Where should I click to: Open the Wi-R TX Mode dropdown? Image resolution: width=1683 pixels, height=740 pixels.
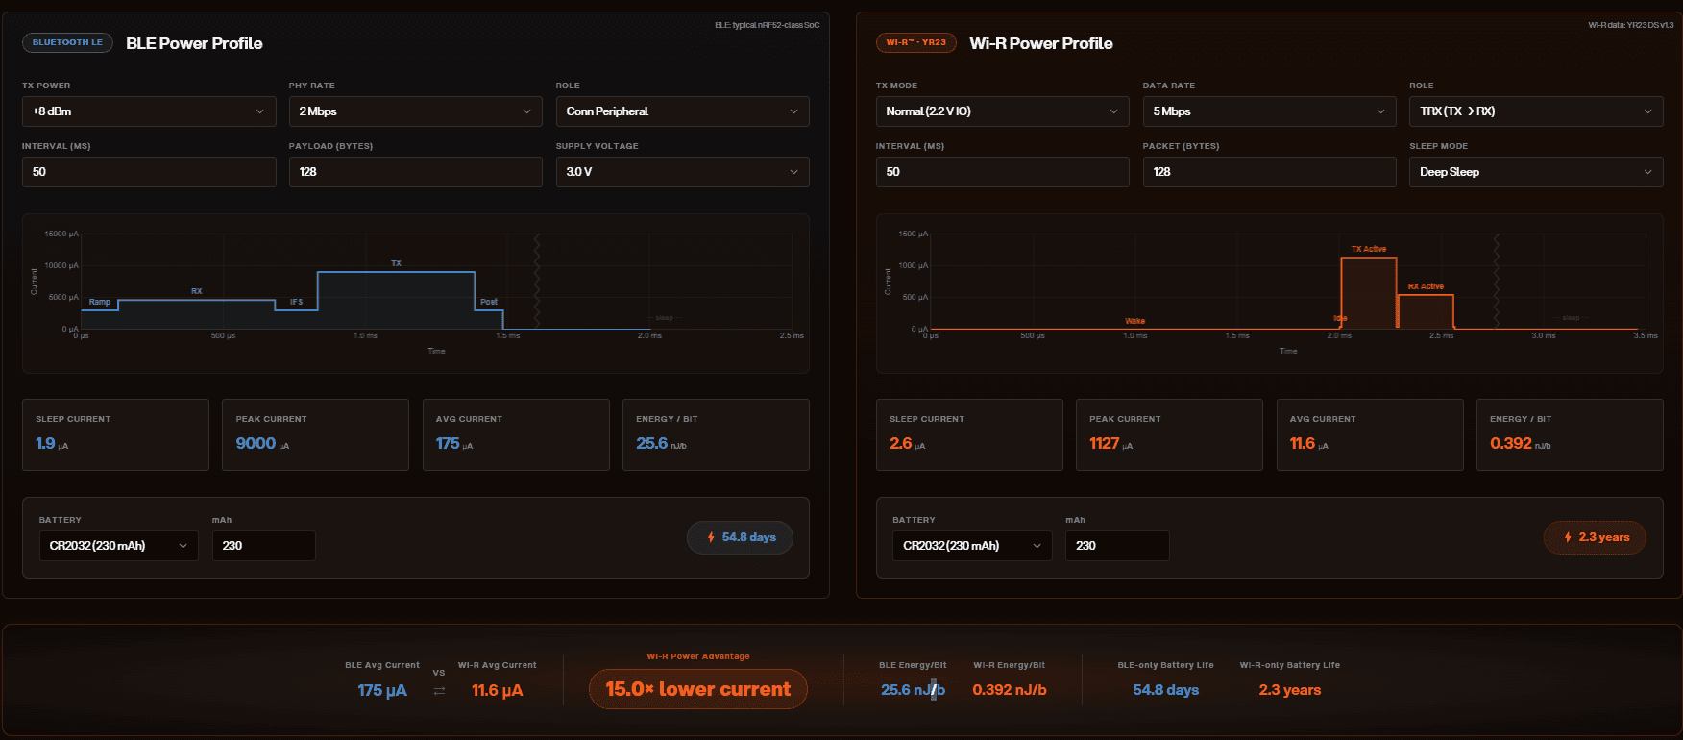[x=1002, y=111]
